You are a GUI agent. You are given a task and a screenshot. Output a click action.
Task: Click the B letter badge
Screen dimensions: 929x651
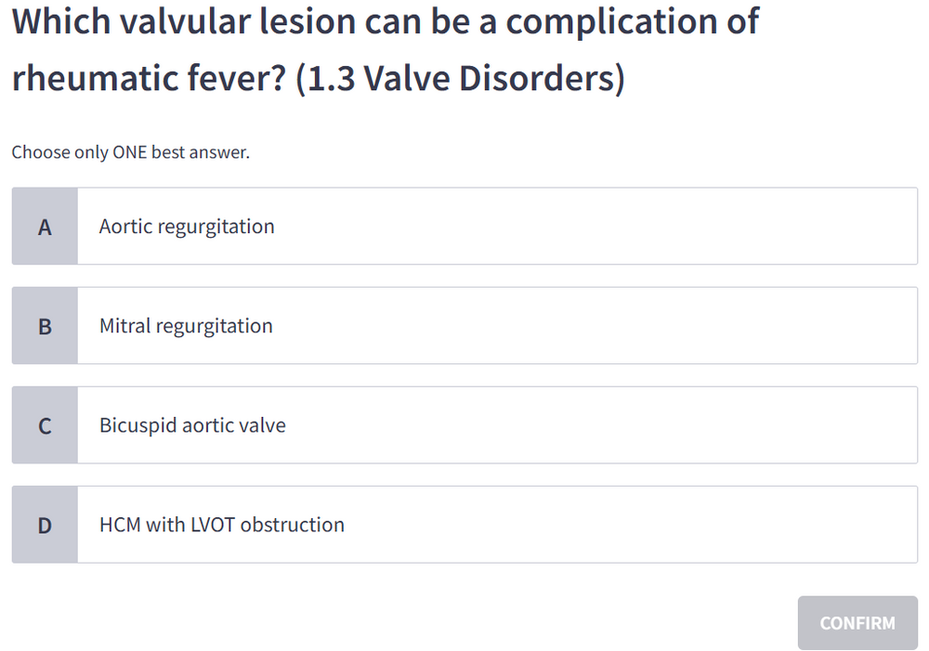click(45, 326)
